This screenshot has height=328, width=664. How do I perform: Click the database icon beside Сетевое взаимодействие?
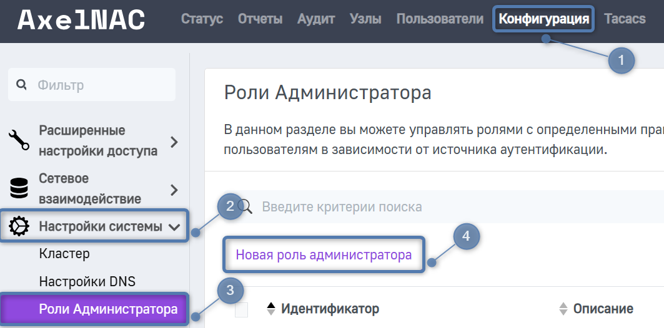[x=19, y=188]
